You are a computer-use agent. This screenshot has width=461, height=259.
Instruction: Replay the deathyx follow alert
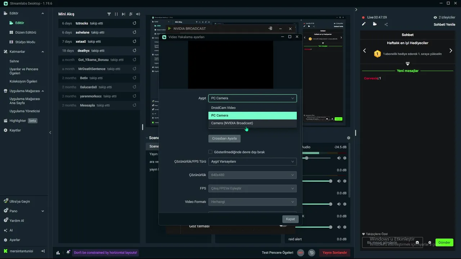pyautogui.click(x=134, y=51)
